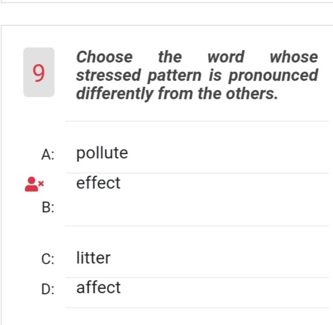Click the empty row area right of B: label
333x325 pixels.
click(197, 207)
